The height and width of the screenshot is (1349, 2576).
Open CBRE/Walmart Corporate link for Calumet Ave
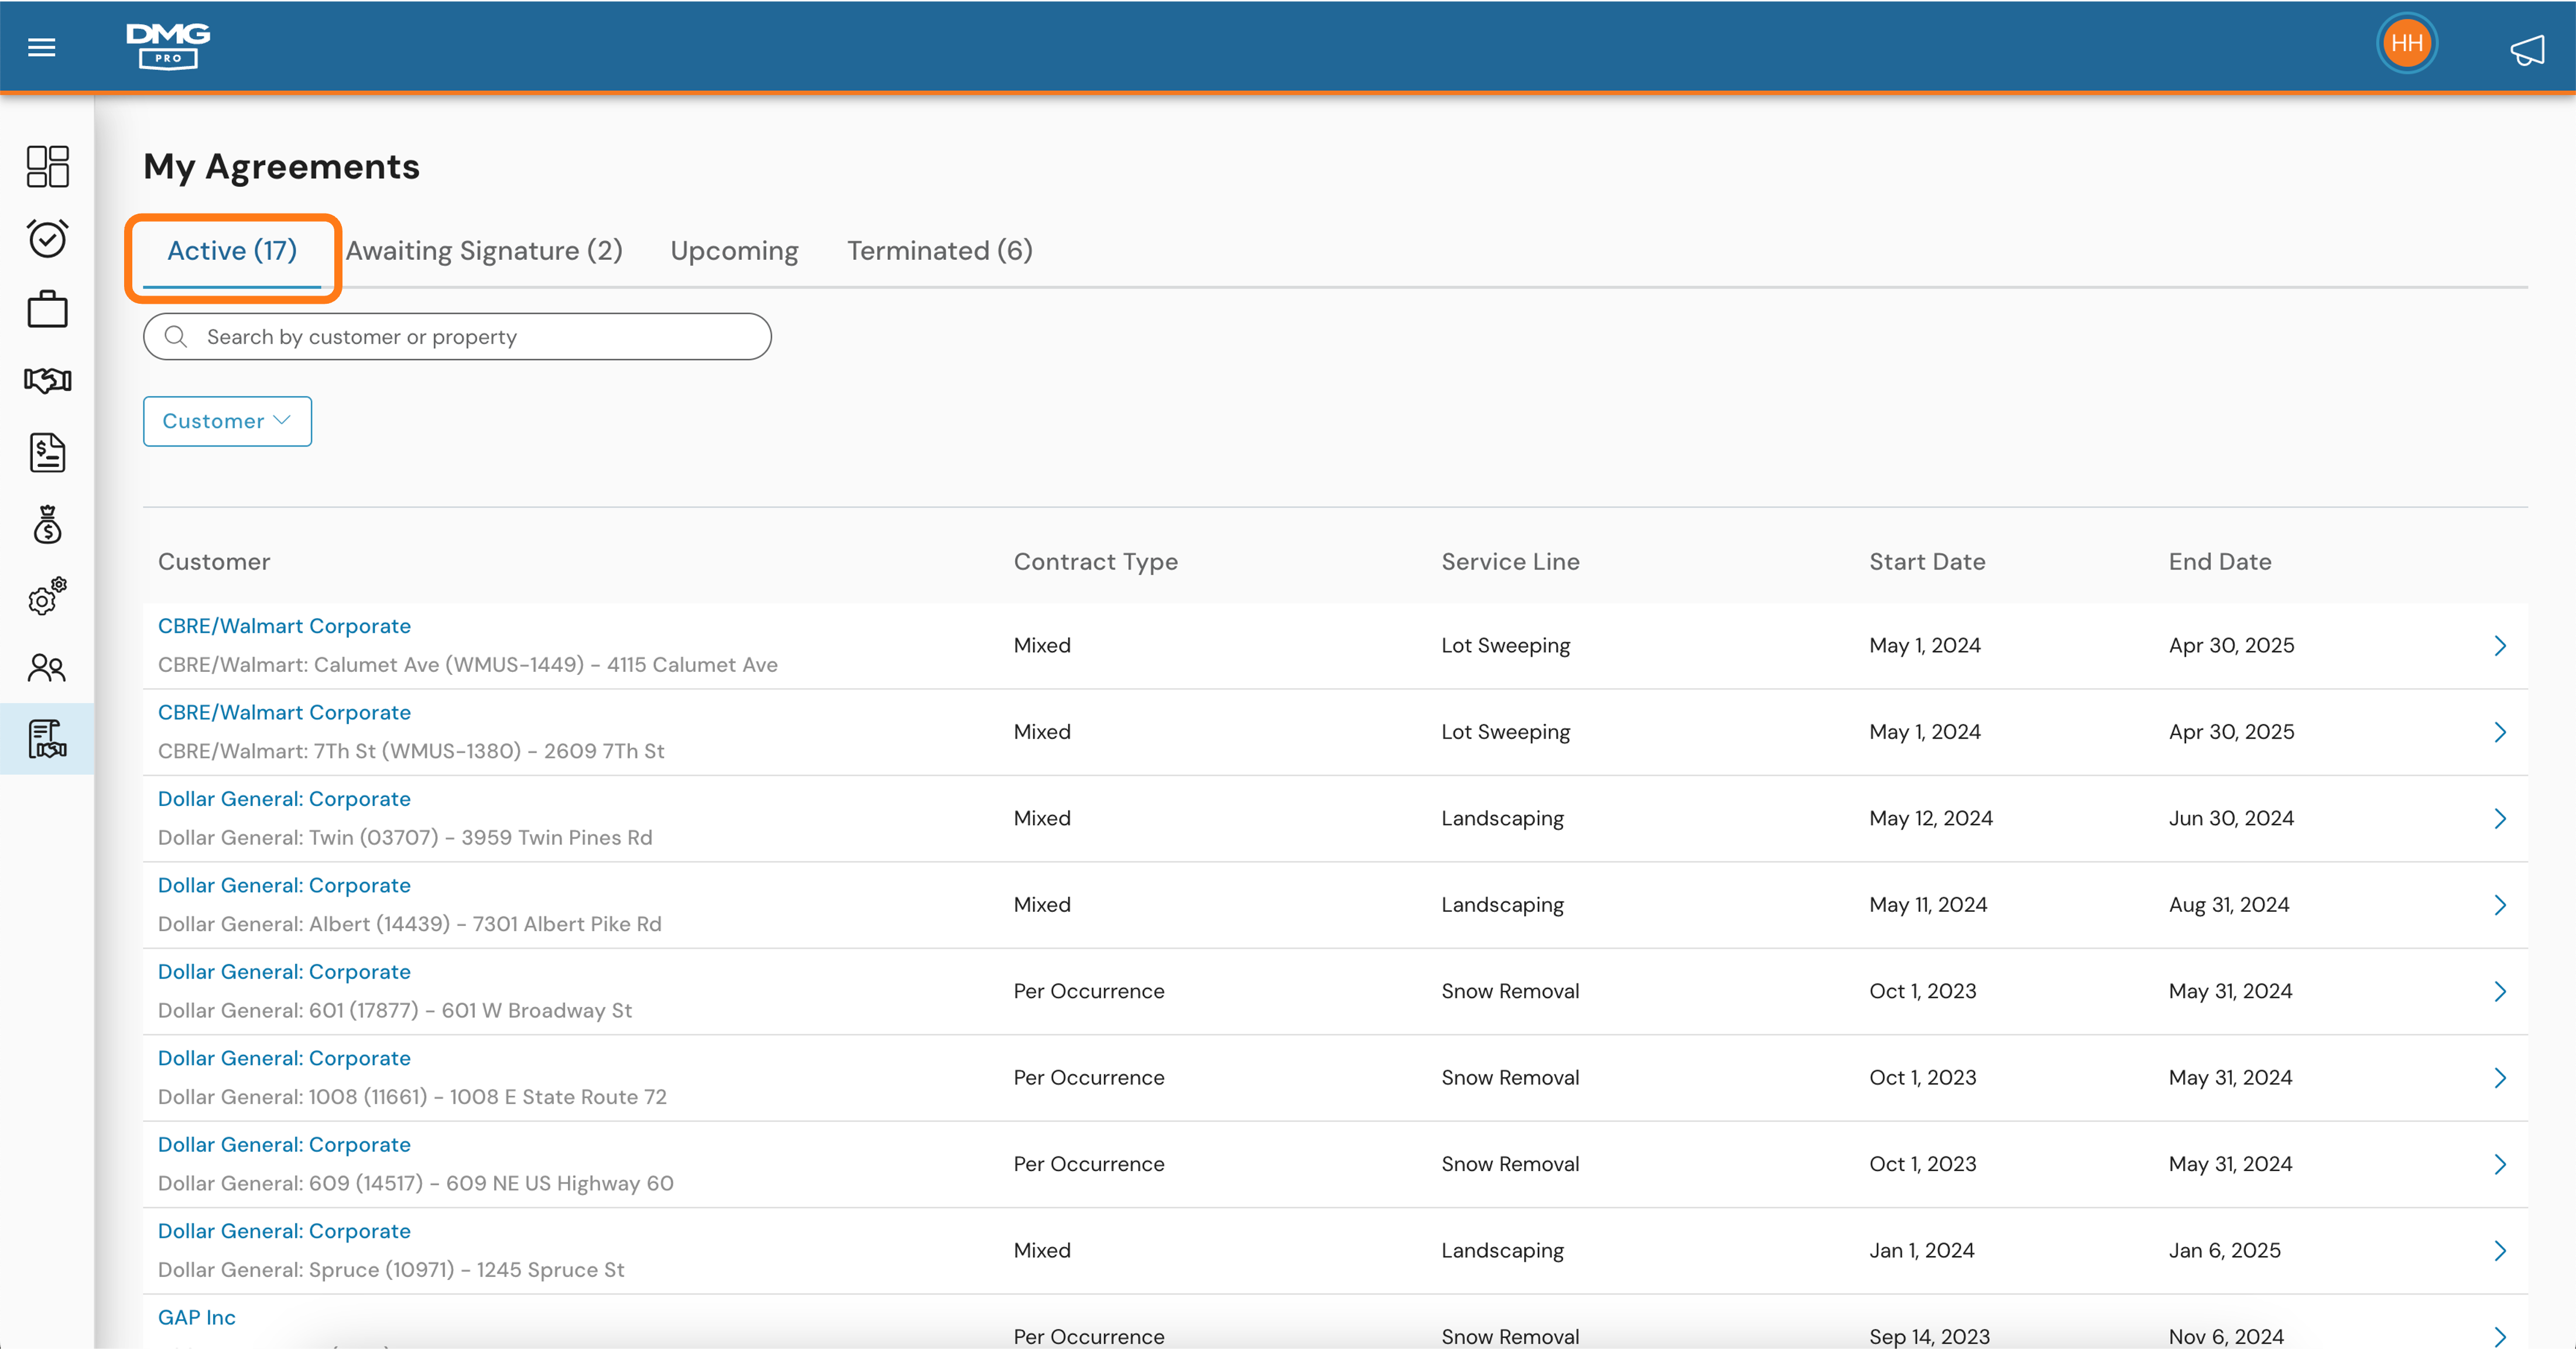click(x=284, y=626)
